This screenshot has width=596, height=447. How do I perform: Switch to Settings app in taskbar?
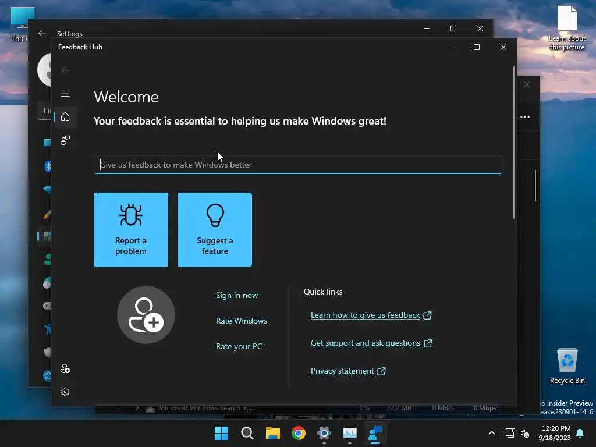(x=324, y=433)
